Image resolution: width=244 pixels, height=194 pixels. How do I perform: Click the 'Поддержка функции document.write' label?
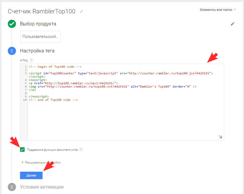52,150
